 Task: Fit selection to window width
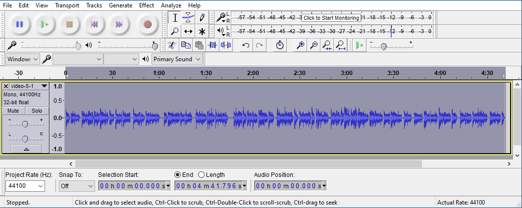[x=327, y=45]
